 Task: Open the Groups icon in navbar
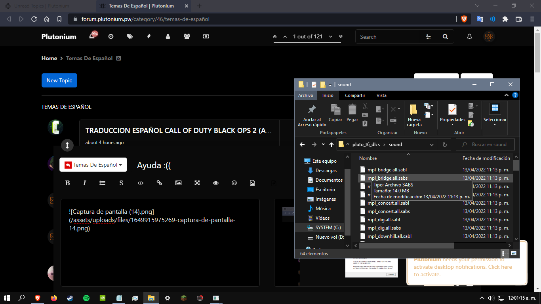pos(187,36)
